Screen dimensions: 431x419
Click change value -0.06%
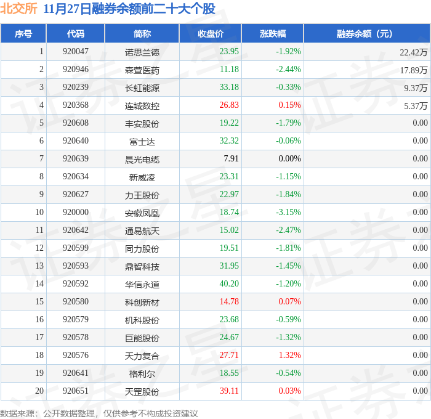coord(288,141)
